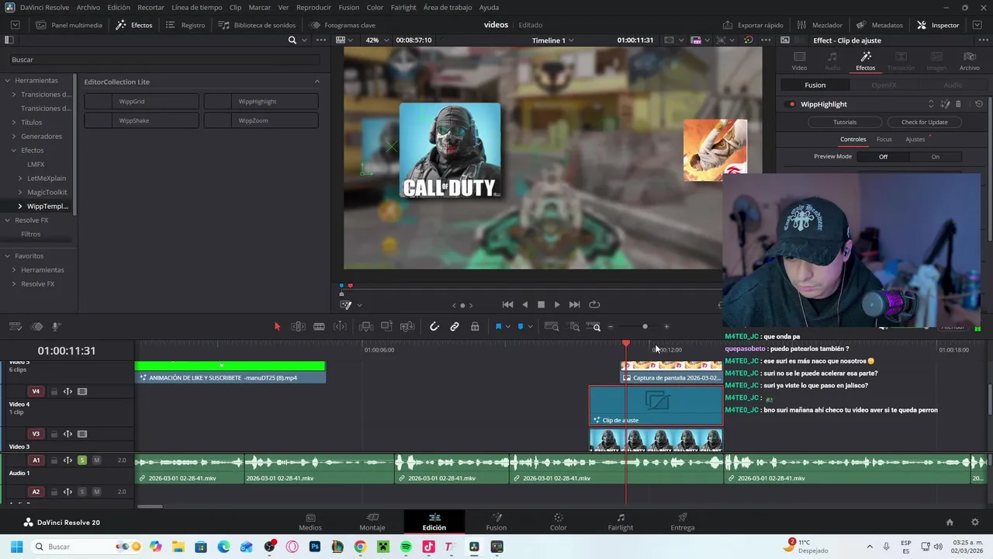The image size is (993, 559).
Task: Disable the WippHighlight effect toggle
Action: click(x=791, y=104)
